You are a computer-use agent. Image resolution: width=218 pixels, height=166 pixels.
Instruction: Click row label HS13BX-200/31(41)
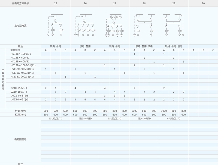coord(22,77)
